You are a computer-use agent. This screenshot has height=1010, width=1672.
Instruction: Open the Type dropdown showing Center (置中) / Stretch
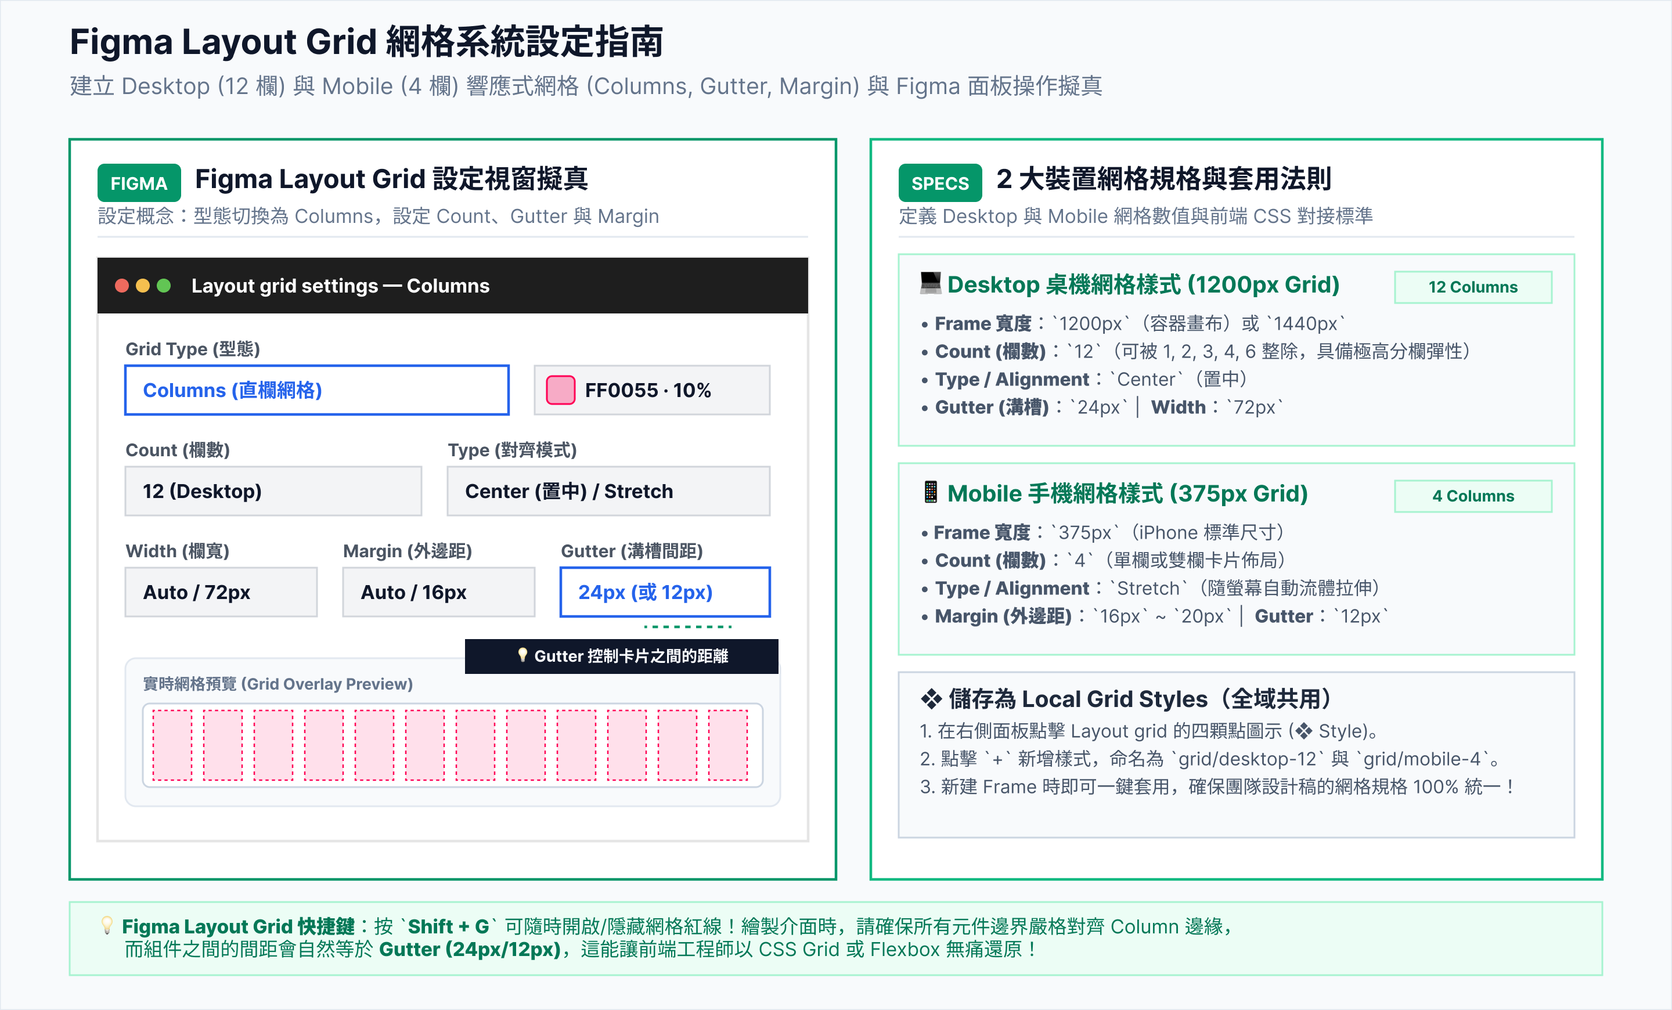608,491
